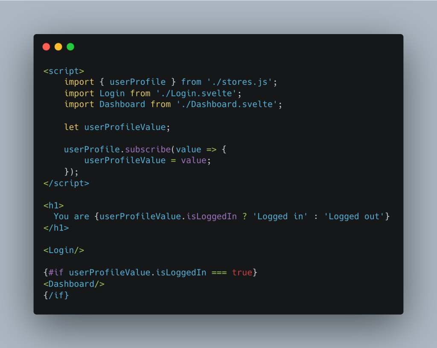Viewport: 437px width, 348px height.
Task: Click the closing </script> tag
Action: point(66,183)
